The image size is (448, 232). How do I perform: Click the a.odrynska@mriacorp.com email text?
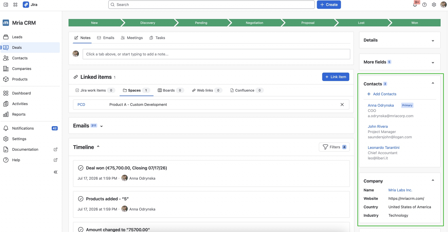[x=390, y=116]
